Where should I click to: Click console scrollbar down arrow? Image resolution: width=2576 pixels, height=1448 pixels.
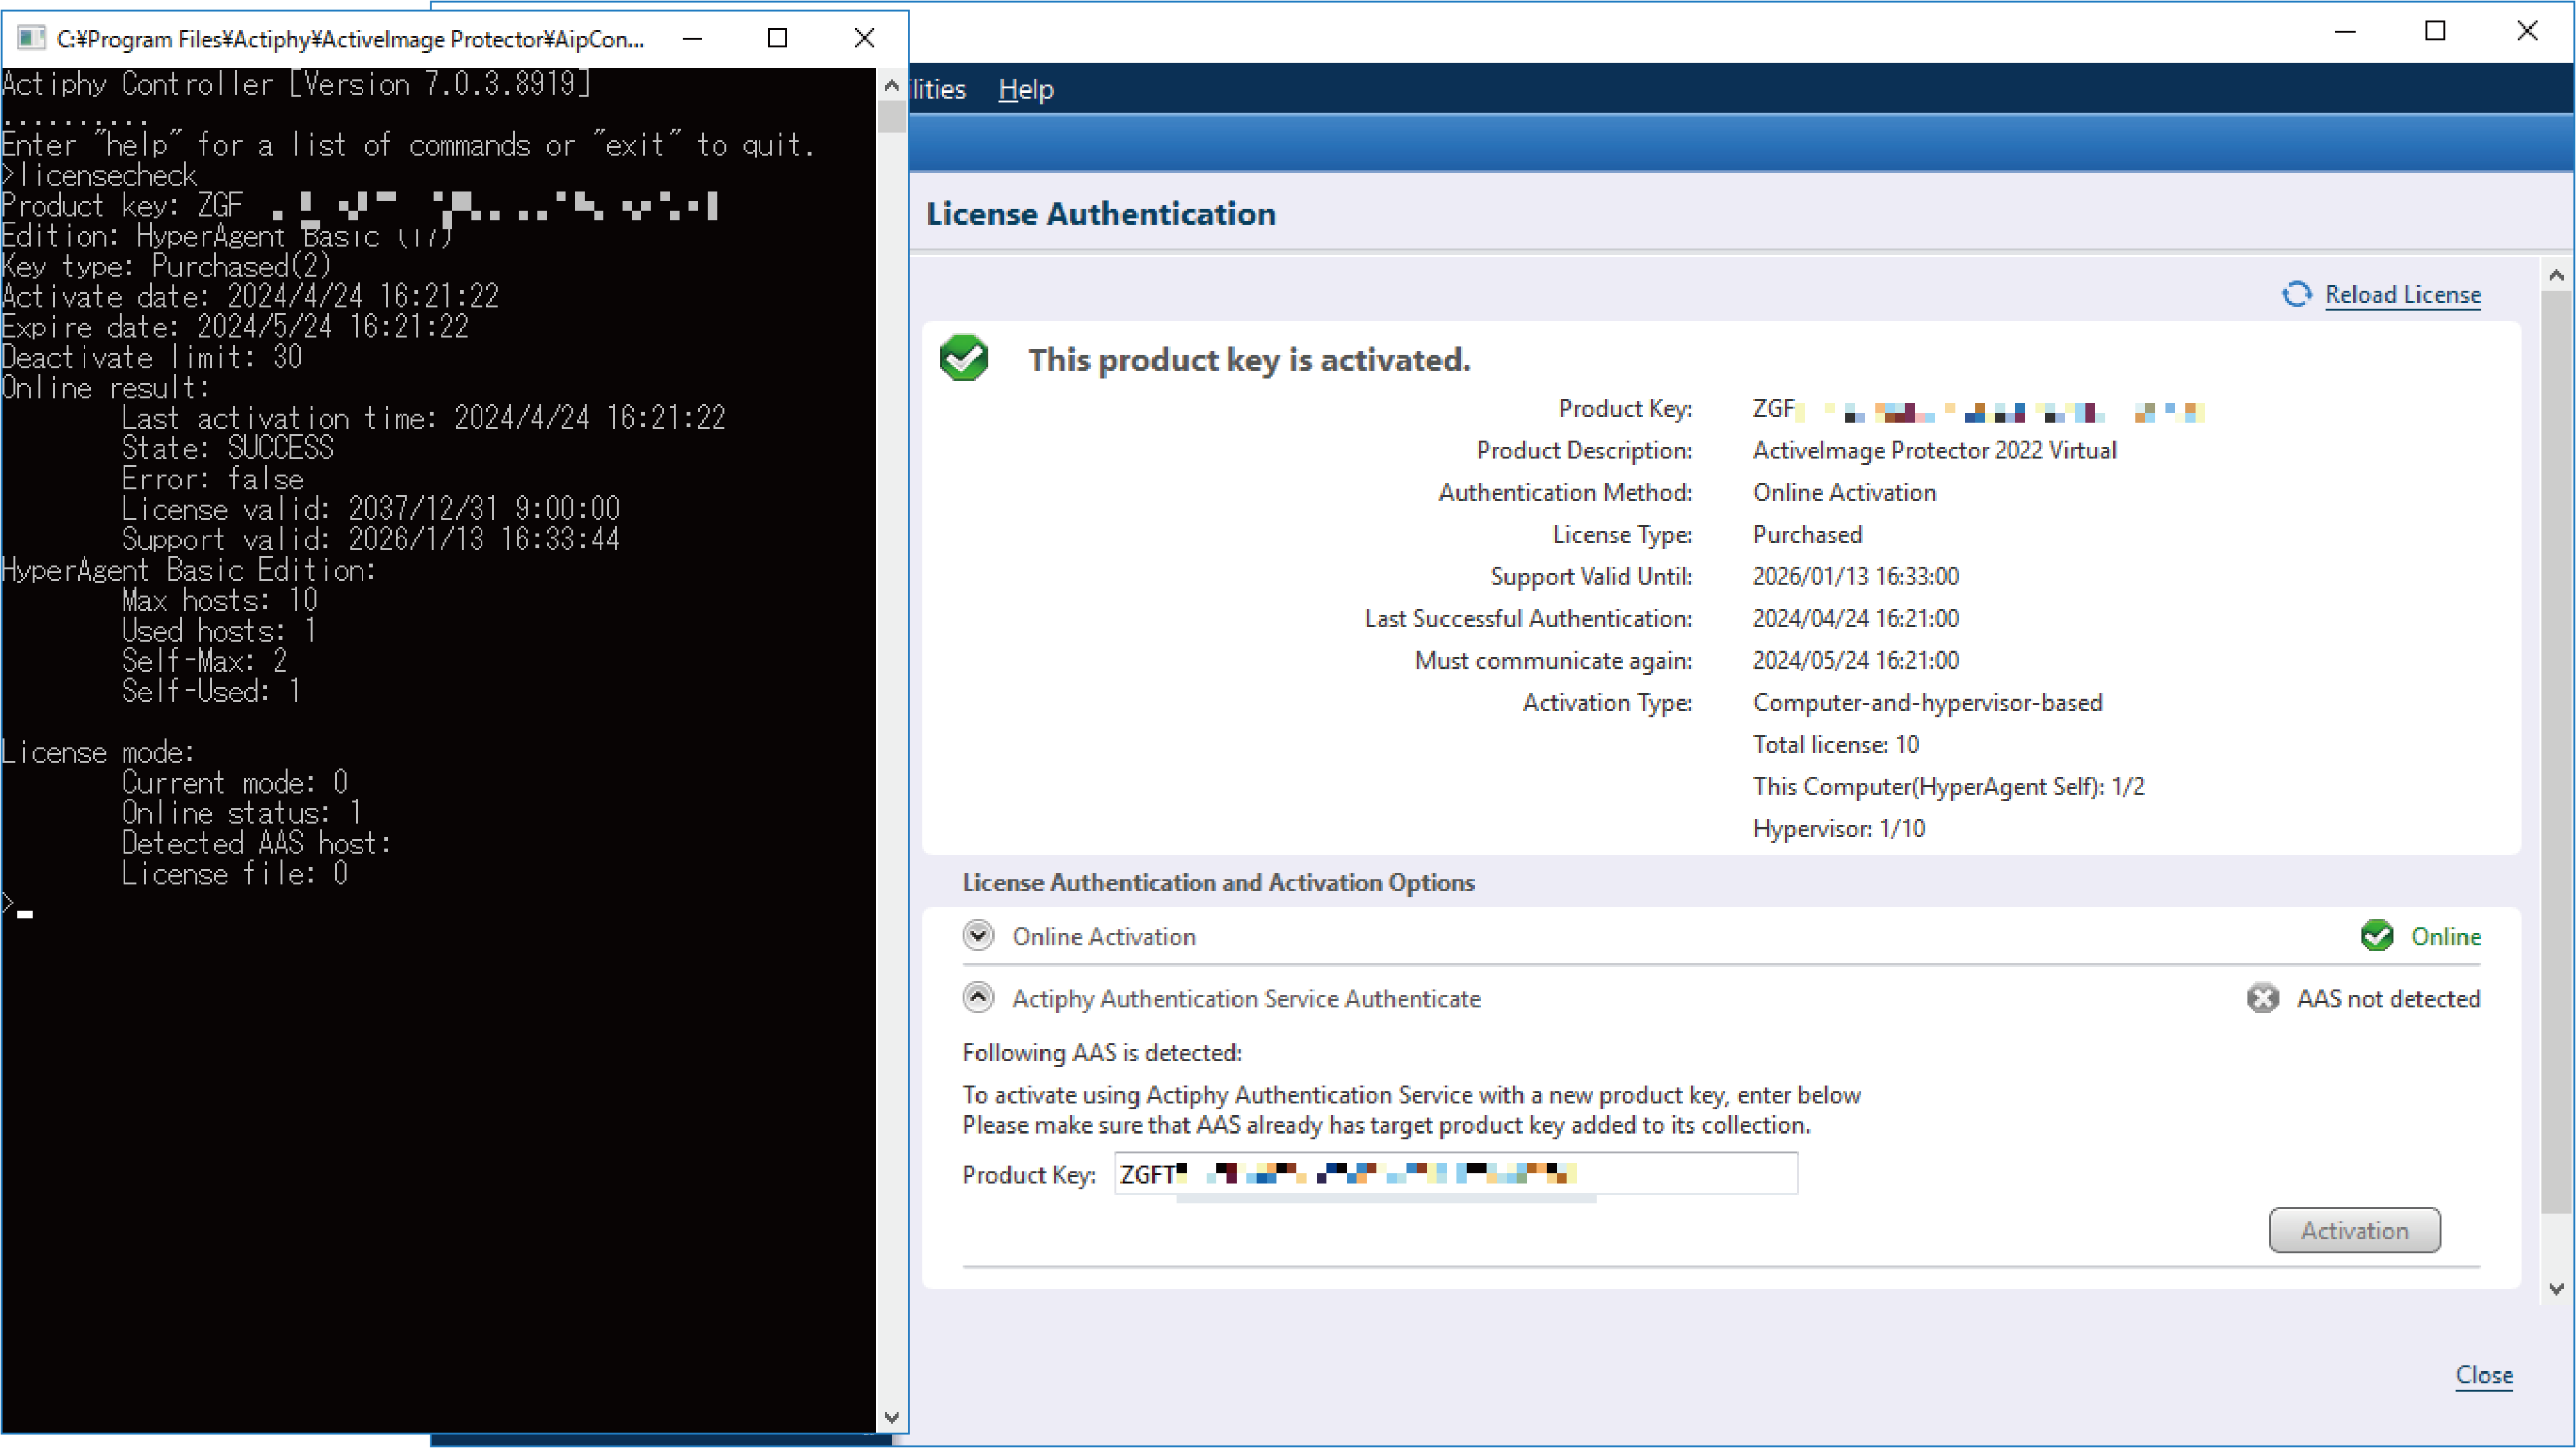click(892, 1417)
